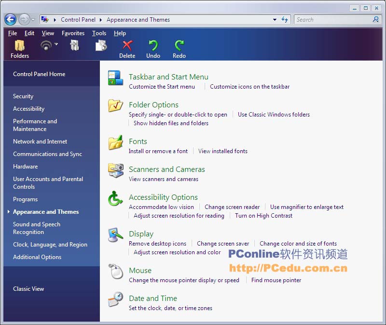
Task: Click the Accessibility Options wheelchair icon
Action: [115, 198]
